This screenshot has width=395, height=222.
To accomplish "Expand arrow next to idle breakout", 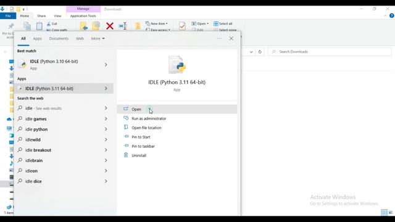I will point(106,150).
